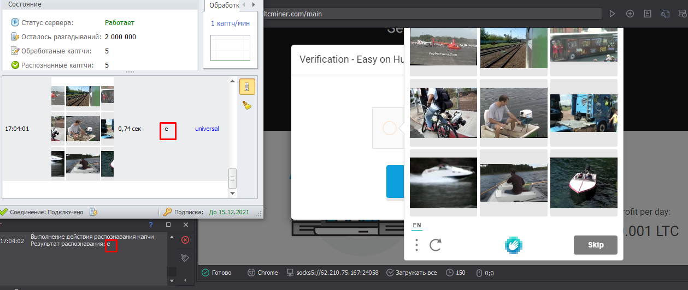Click the captcha list vertical scrollbar handle
The width and height of the screenshot is (688, 290).
coord(232,178)
